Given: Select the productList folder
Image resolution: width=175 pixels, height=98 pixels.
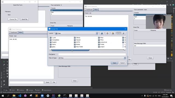Looking at the screenshot, I should tap(103, 42).
